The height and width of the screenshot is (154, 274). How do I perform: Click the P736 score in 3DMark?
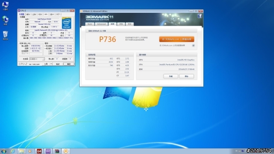point(107,39)
